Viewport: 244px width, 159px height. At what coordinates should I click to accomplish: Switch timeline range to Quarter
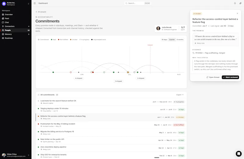pos(172,40)
